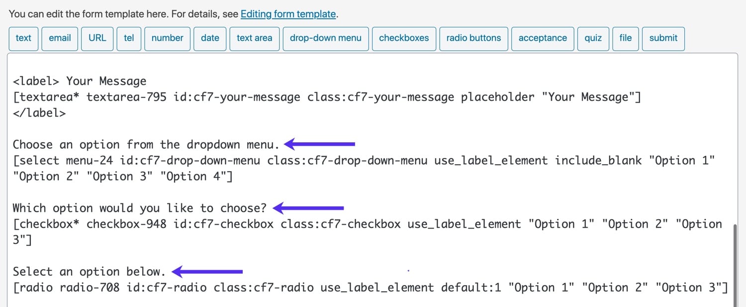
Task: Insert a text area tag
Action: [x=254, y=38]
